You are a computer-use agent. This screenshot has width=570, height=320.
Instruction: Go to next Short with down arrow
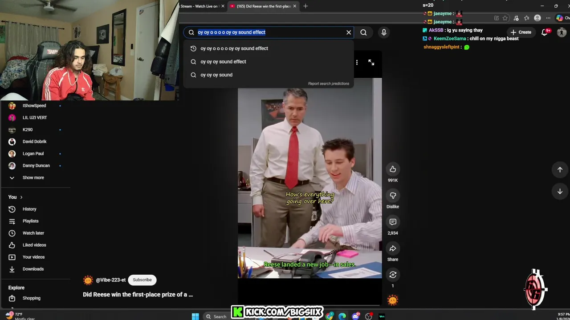[560, 191]
